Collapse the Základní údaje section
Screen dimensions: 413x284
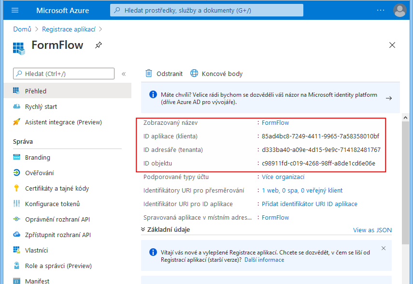(x=143, y=229)
